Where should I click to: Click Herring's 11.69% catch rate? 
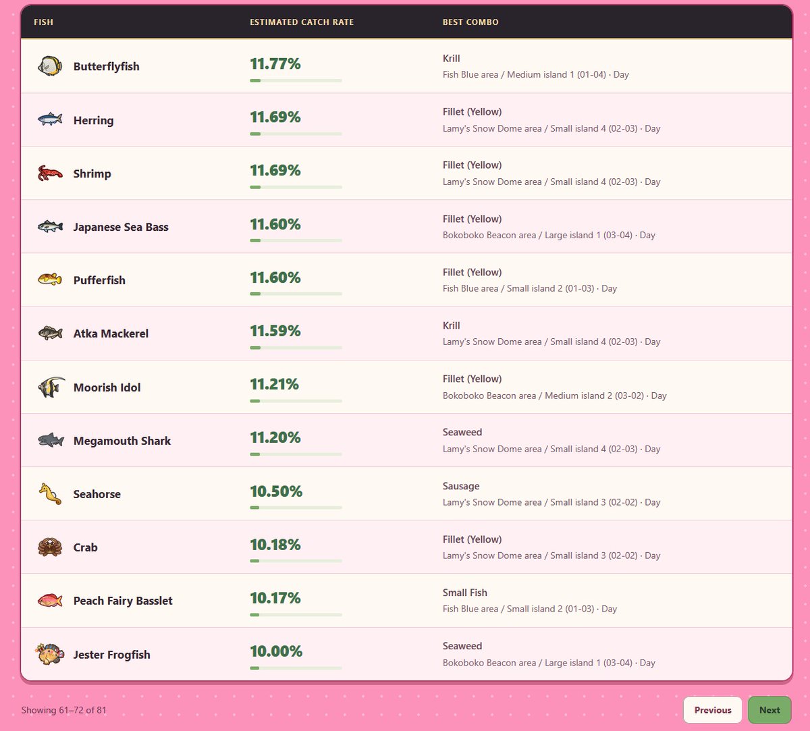pos(275,117)
